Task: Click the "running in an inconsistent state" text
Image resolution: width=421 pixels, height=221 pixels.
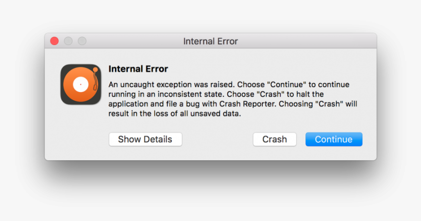Action: (x=164, y=94)
